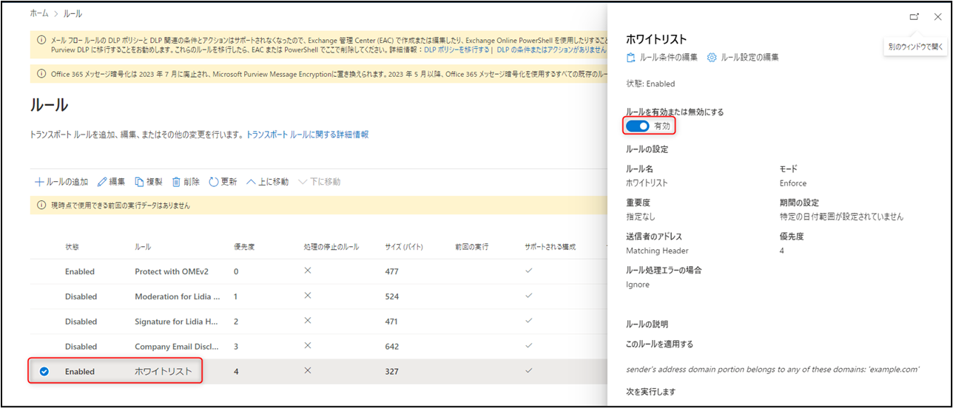The image size is (953, 408).
Task: Click the 上に移動 up arrow
Action: [x=251, y=182]
